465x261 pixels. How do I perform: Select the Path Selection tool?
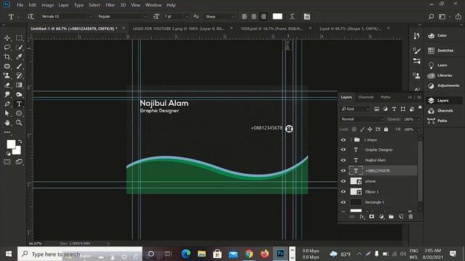tap(7, 113)
